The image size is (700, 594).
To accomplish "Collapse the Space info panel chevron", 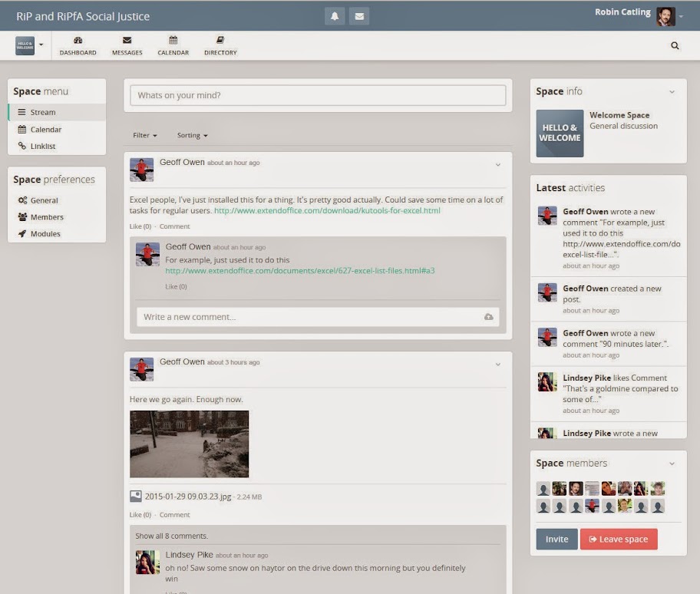I will [x=672, y=92].
